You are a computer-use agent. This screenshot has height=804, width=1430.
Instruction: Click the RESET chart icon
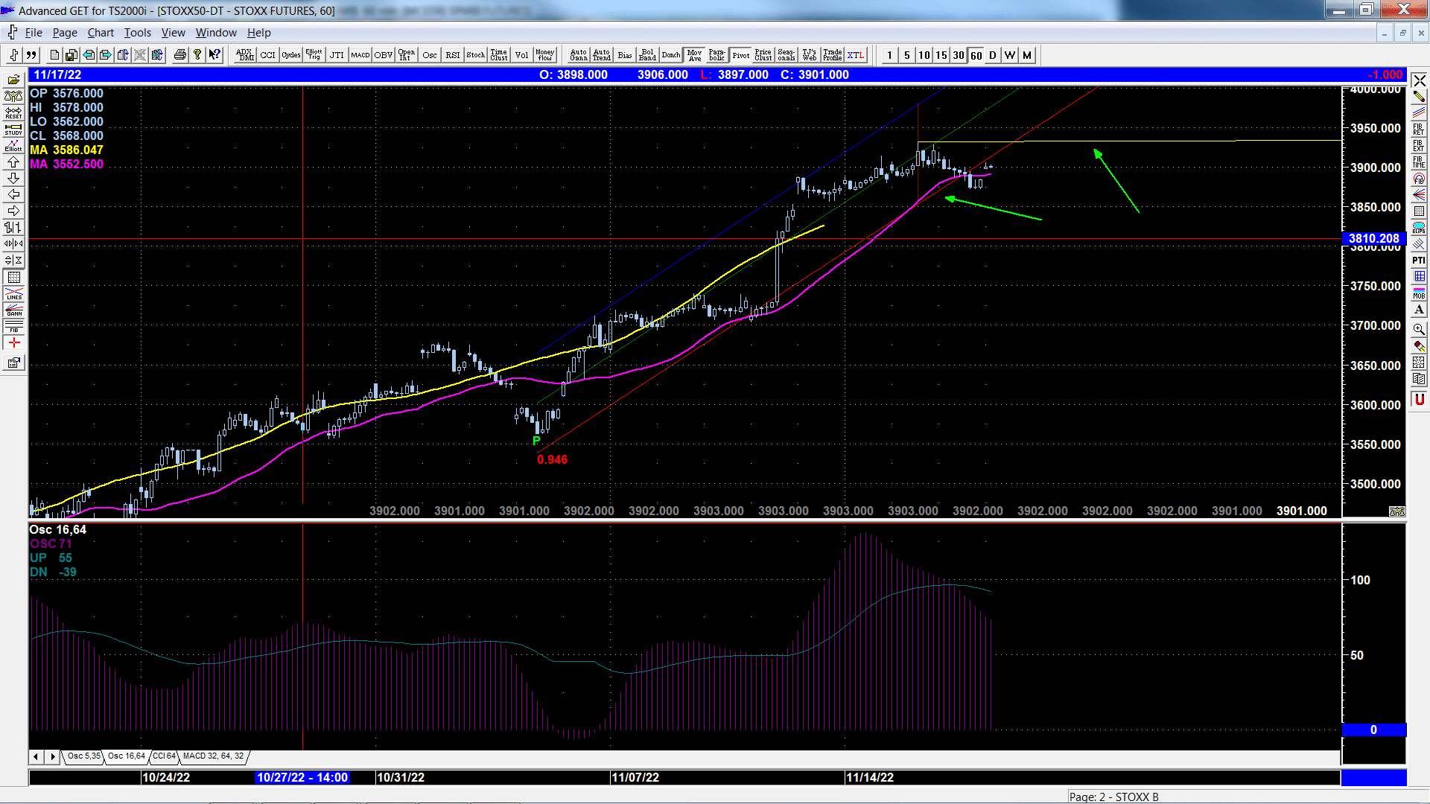point(13,112)
